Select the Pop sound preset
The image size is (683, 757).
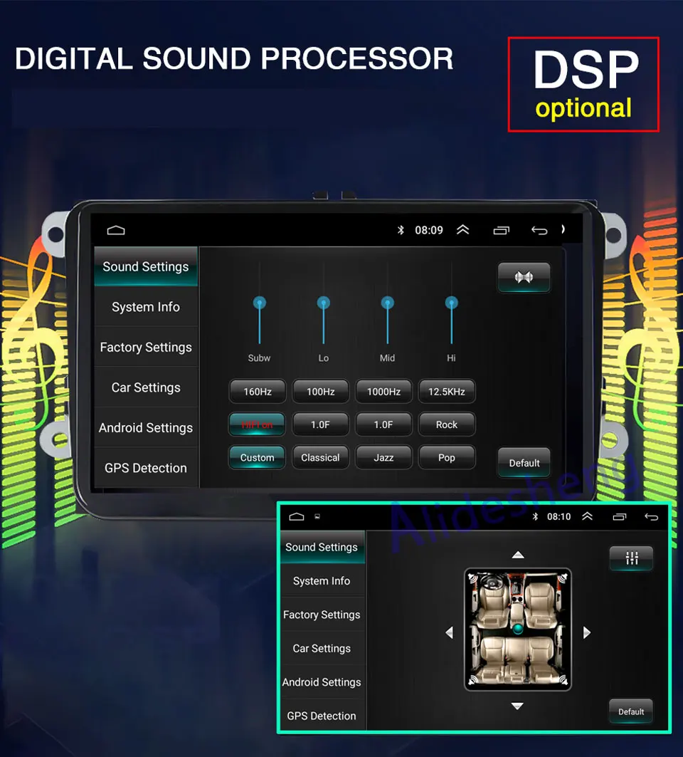point(447,457)
